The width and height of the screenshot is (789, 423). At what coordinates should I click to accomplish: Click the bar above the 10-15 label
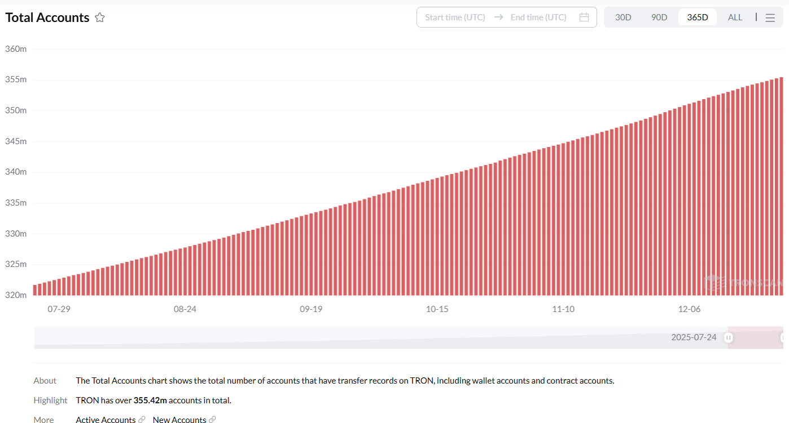[x=437, y=237]
